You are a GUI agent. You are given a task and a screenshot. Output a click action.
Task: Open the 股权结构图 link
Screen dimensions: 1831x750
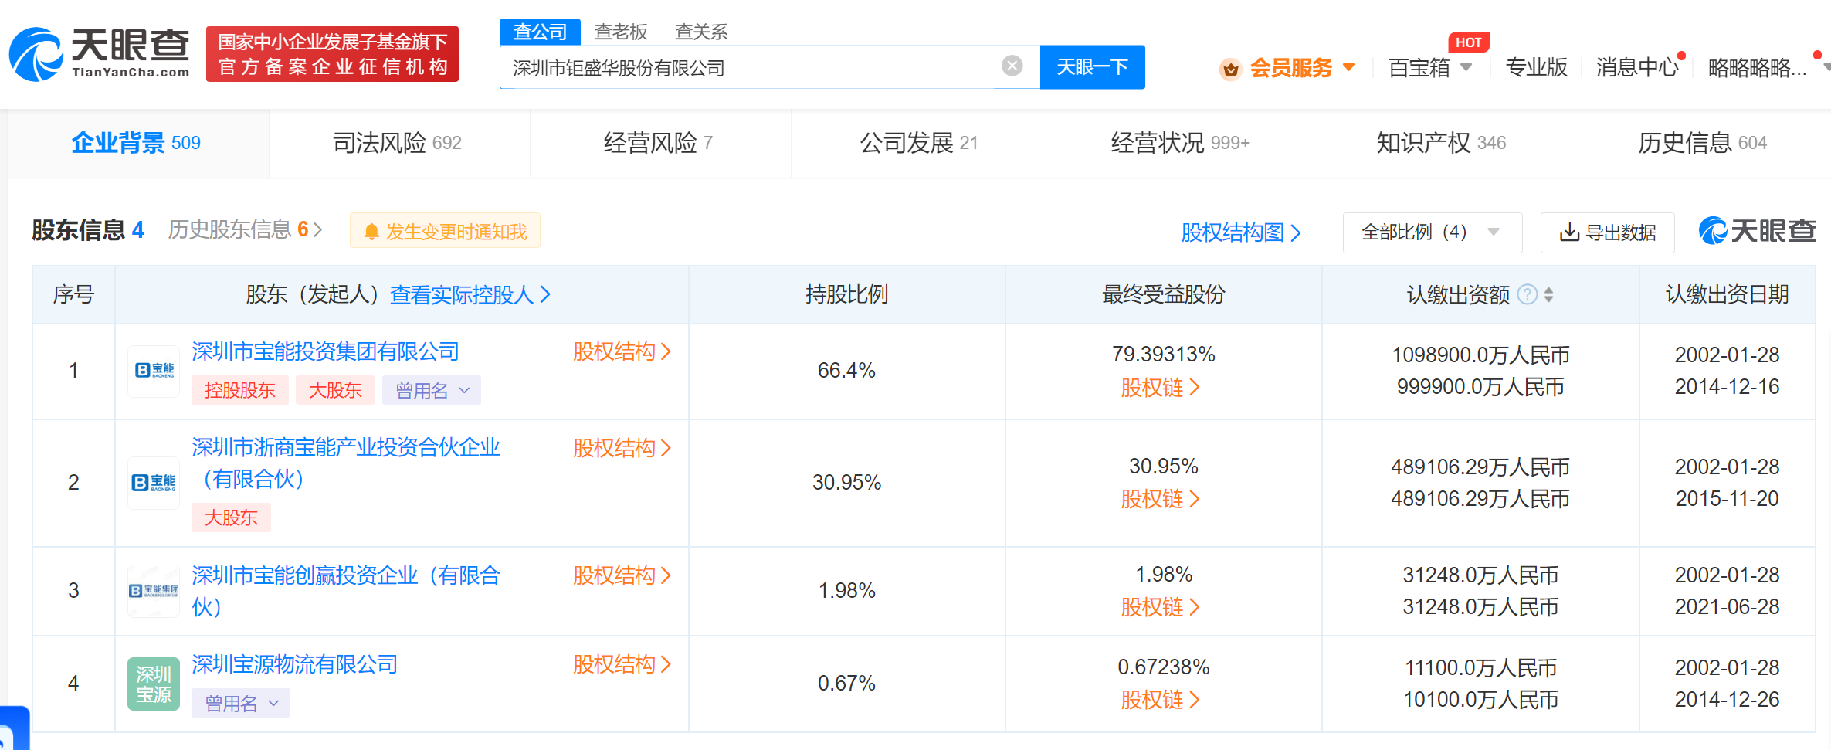point(1241,232)
